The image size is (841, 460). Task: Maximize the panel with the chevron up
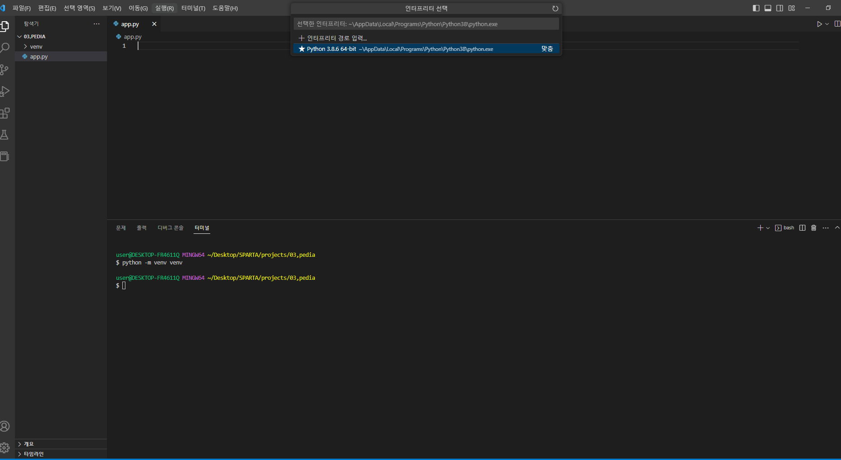837,228
